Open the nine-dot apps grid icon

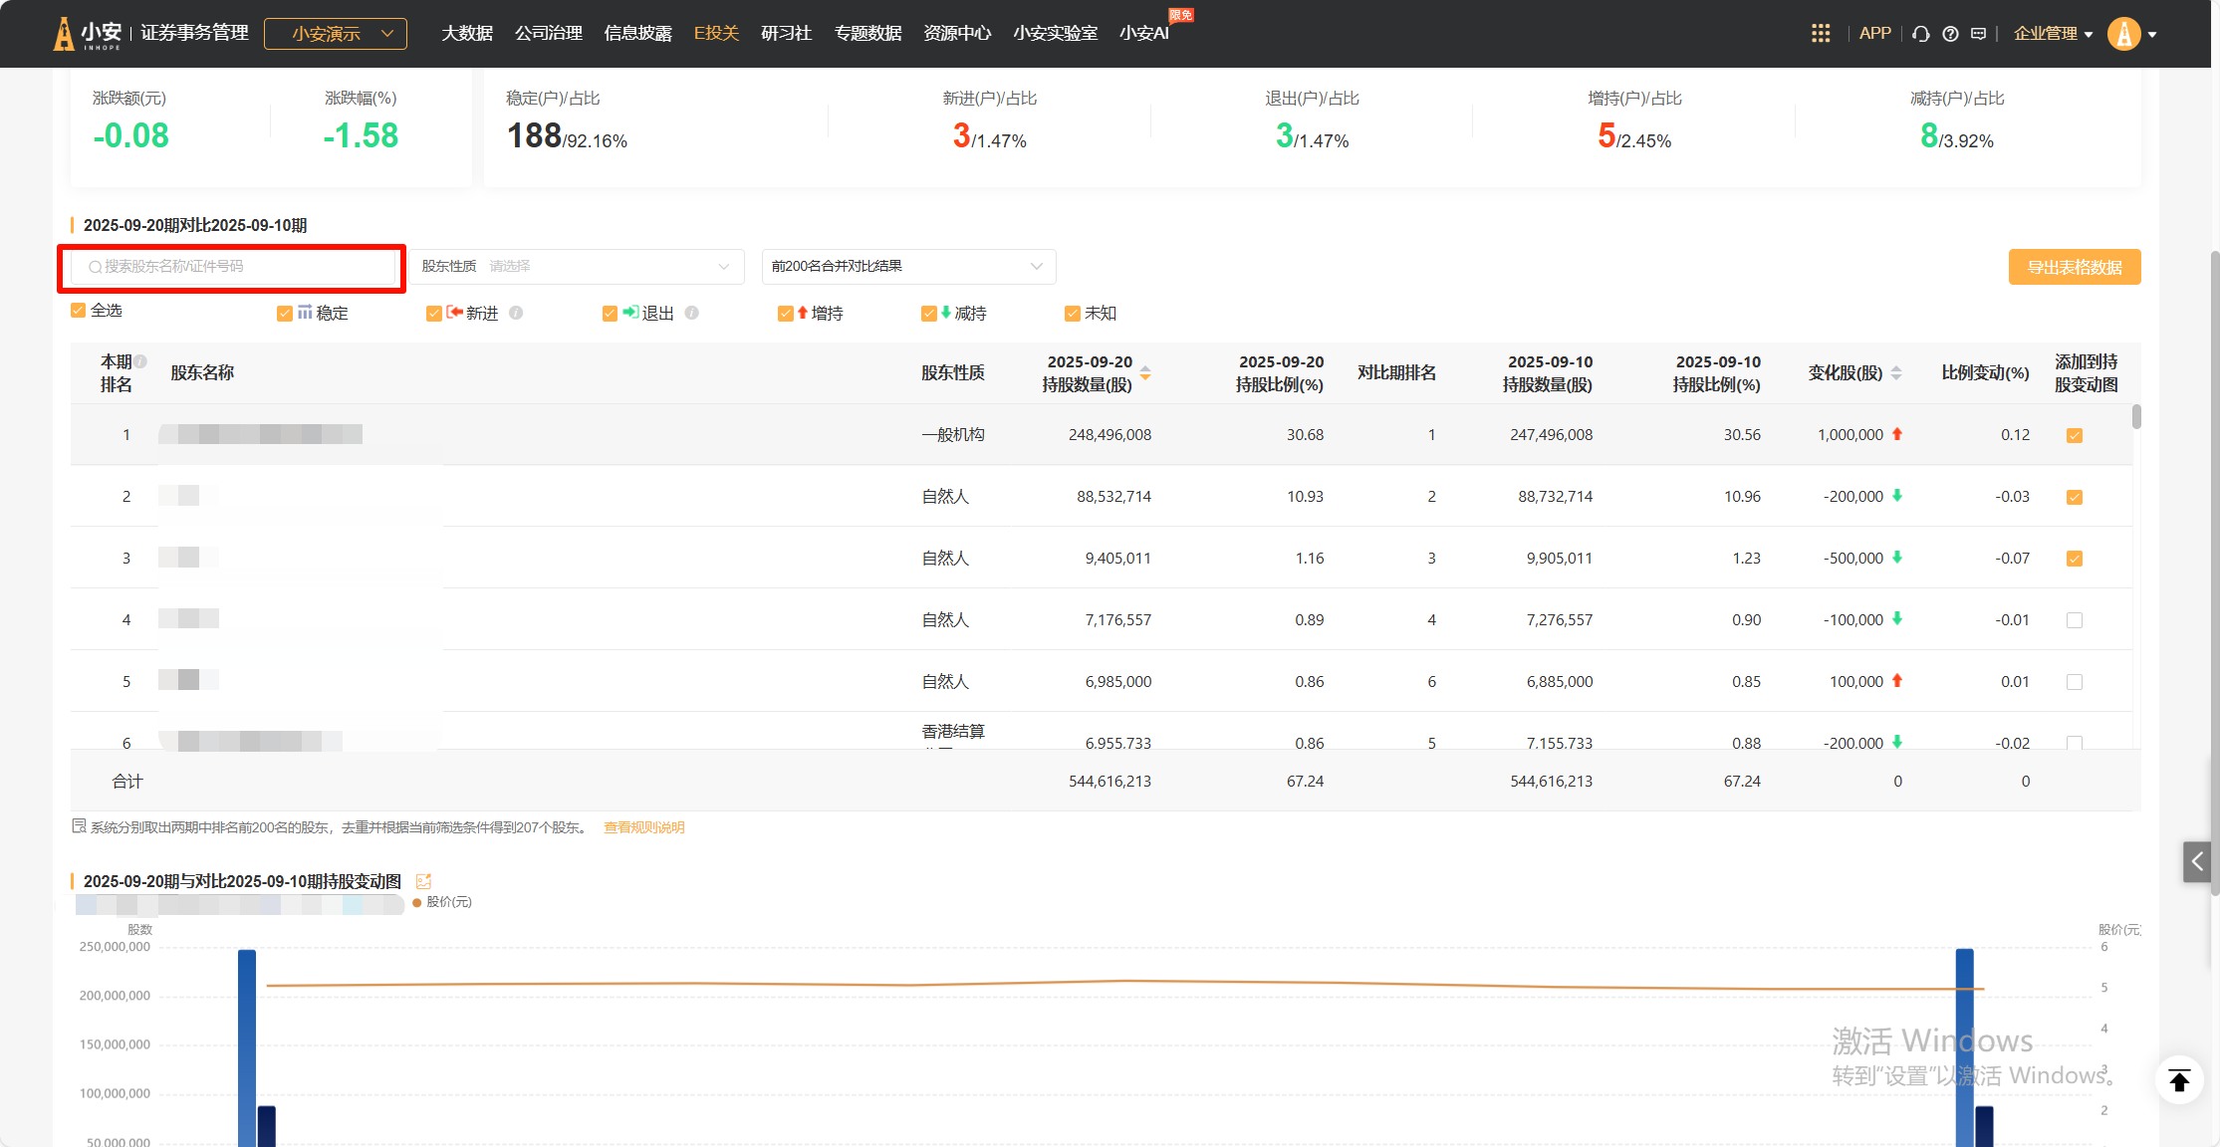(1820, 34)
